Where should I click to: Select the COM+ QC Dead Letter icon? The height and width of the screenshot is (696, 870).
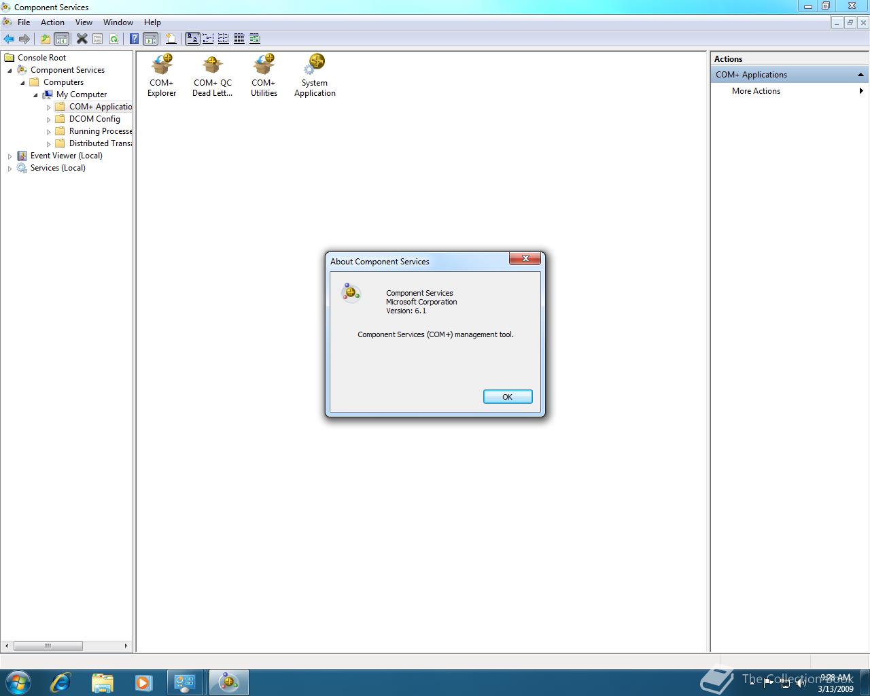click(212, 75)
